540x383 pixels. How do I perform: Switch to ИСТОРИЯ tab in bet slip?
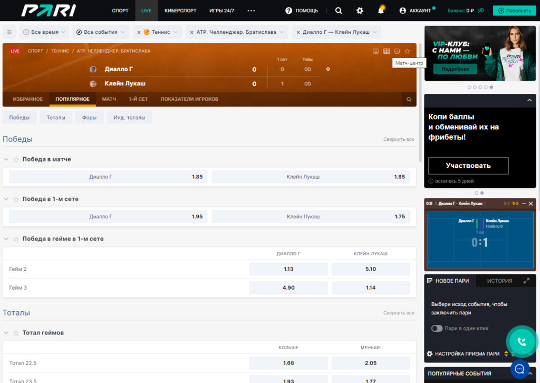click(499, 281)
